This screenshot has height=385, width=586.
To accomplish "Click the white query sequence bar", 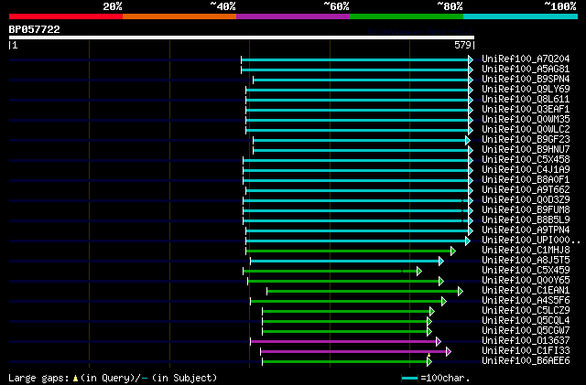I will (242, 37).
